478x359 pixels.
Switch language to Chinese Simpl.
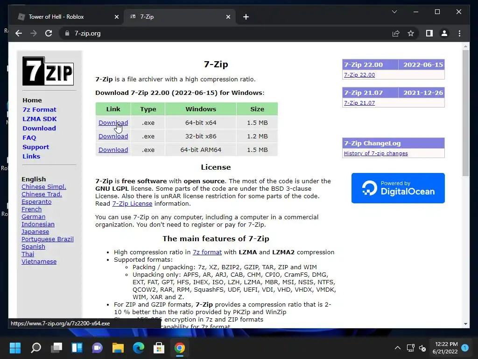[43, 187]
